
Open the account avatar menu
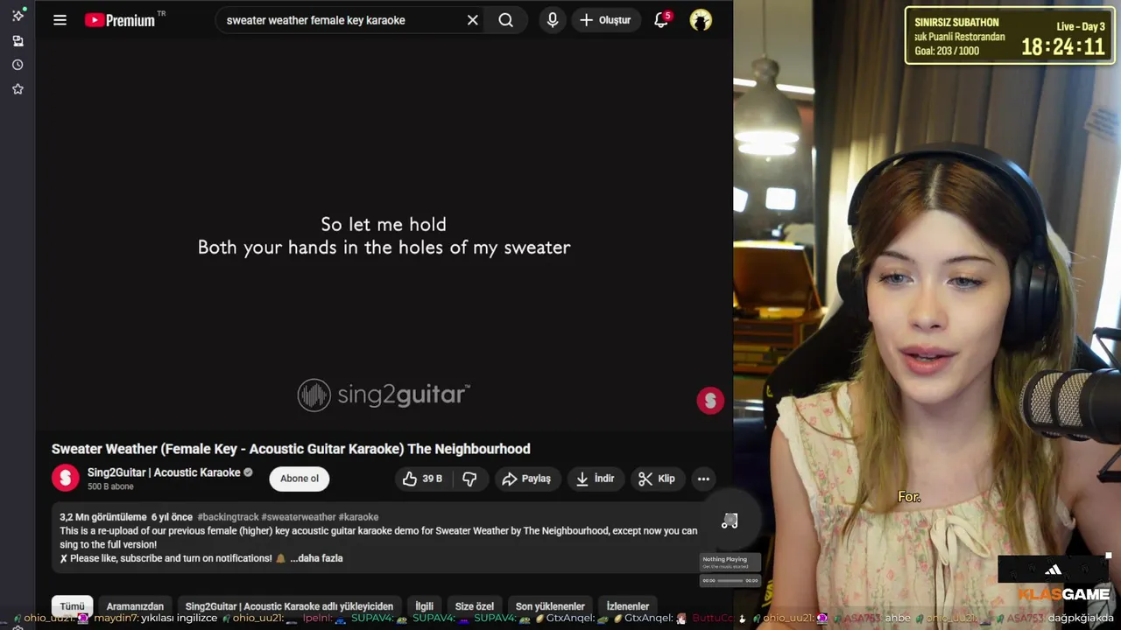coord(701,20)
